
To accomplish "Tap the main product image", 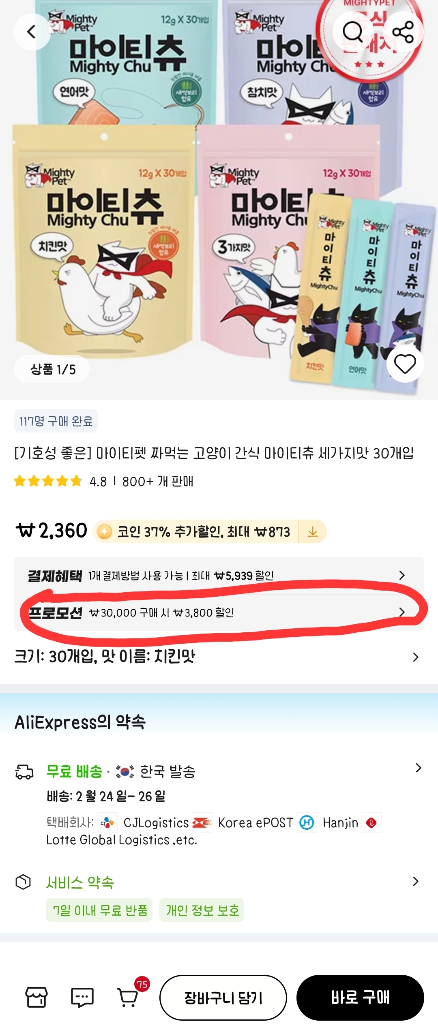I will [x=219, y=199].
